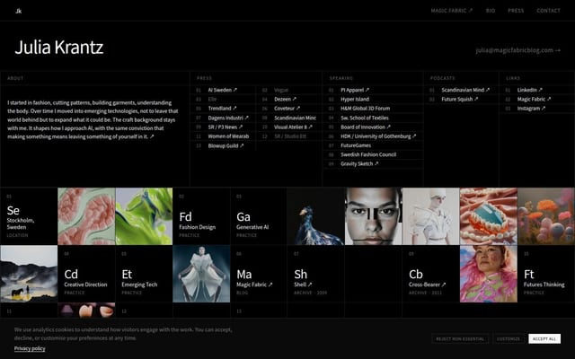The width and height of the screenshot is (575, 359).
Task: Open the Board of Innovation link
Action: point(366,127)
